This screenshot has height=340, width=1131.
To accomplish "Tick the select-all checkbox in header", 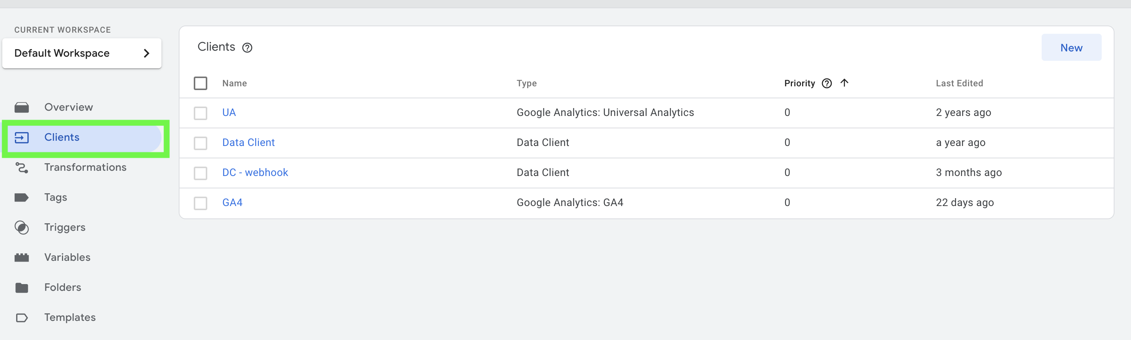I will pos(201,83).
